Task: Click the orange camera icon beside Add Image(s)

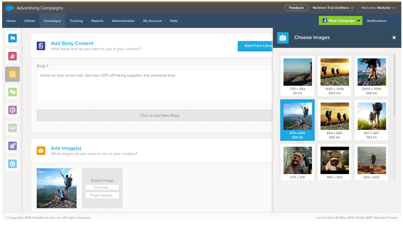Action: coord(41,151)
